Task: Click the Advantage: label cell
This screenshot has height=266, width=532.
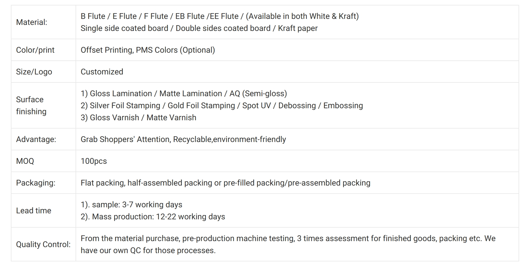Action: [x=43, y=139]
